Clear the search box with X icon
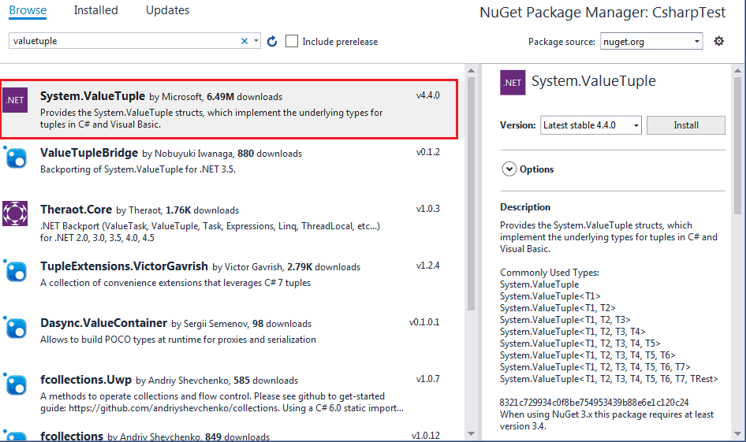Viewport: 746px width, 442px height. point(244,41)
